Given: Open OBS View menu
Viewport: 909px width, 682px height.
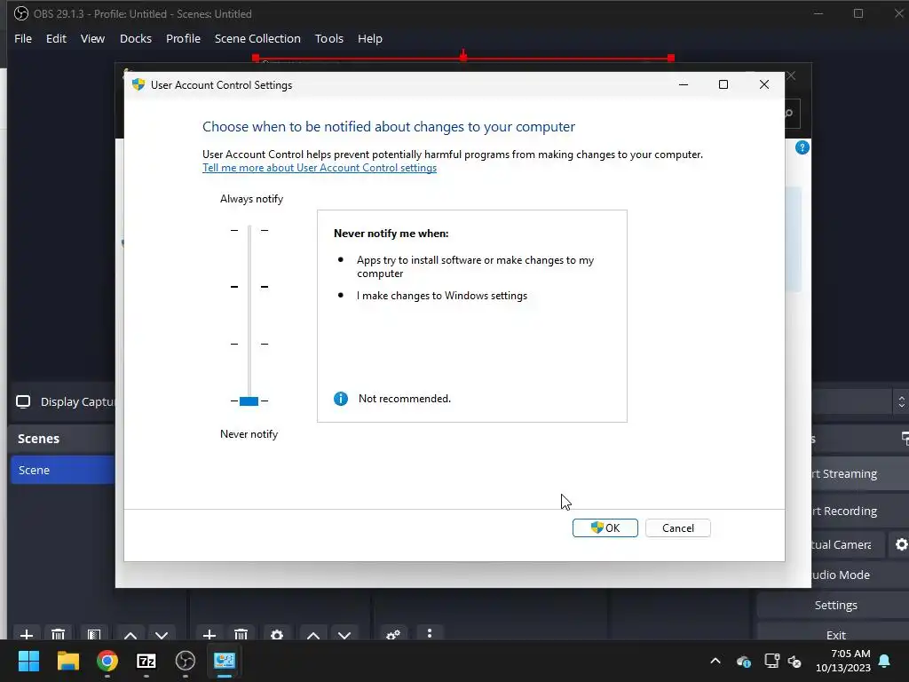Looking at the screenshot, I should [x=92, y=38].
